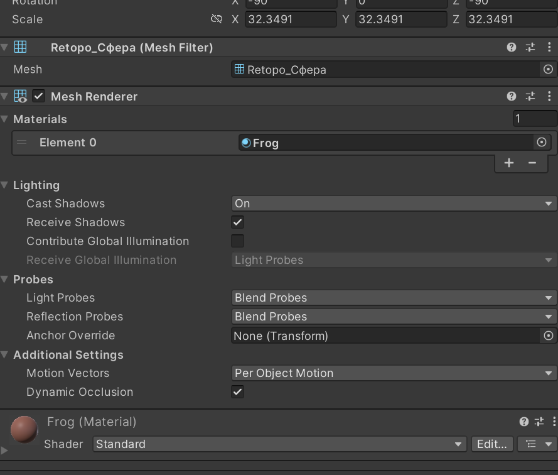558x475 pixels.
Task: Open the Frog material object picker
Action: click(x=542, y=143)
